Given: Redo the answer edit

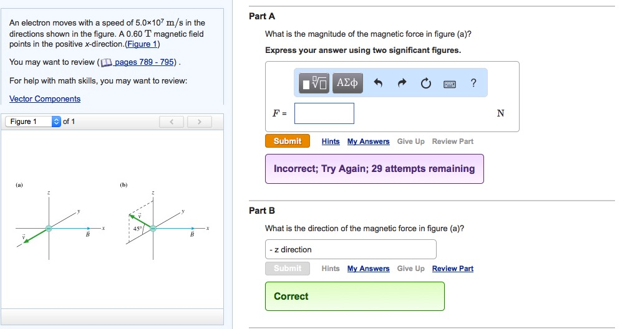Looking at the screenshot, I should (x=402, y=83).
